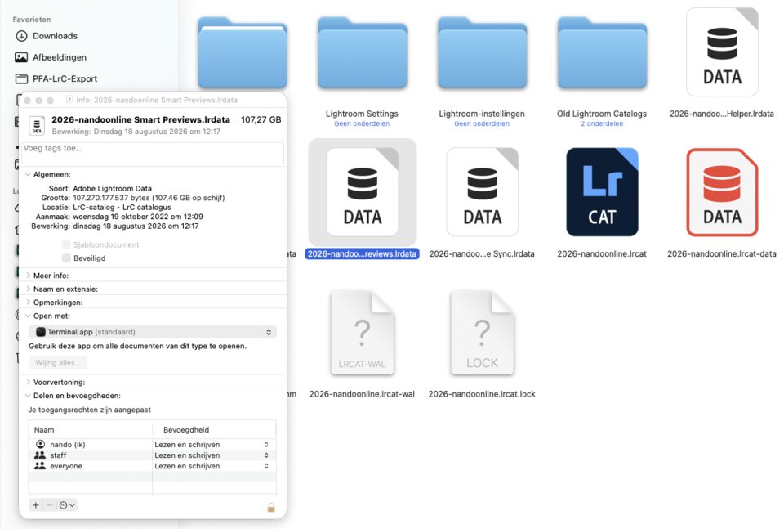Select the 2026-nandoonline.lrcat.lock file icon

coord(482,333)
